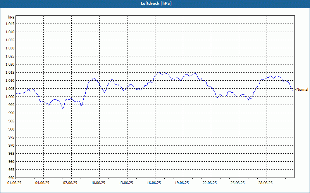Click the 965 y-axis value
Viewport: 310px width, 193px height.
pos(12,153)
